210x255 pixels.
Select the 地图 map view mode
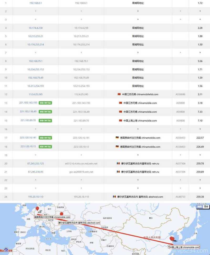[199, 207]
